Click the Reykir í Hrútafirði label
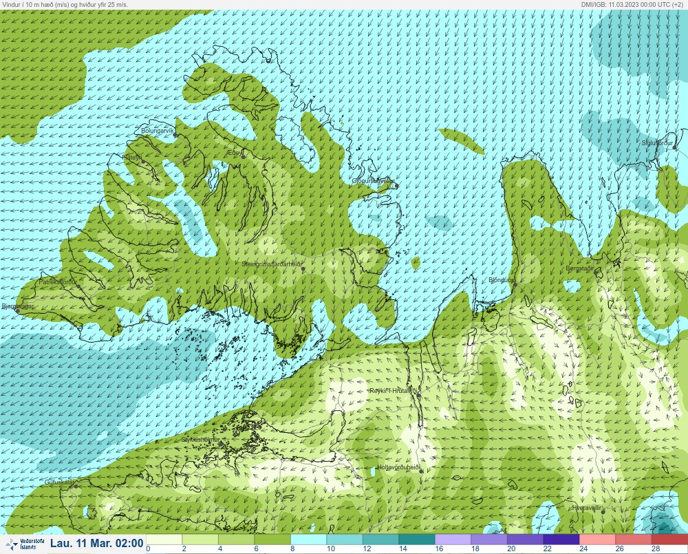 [x=395, y=391]
